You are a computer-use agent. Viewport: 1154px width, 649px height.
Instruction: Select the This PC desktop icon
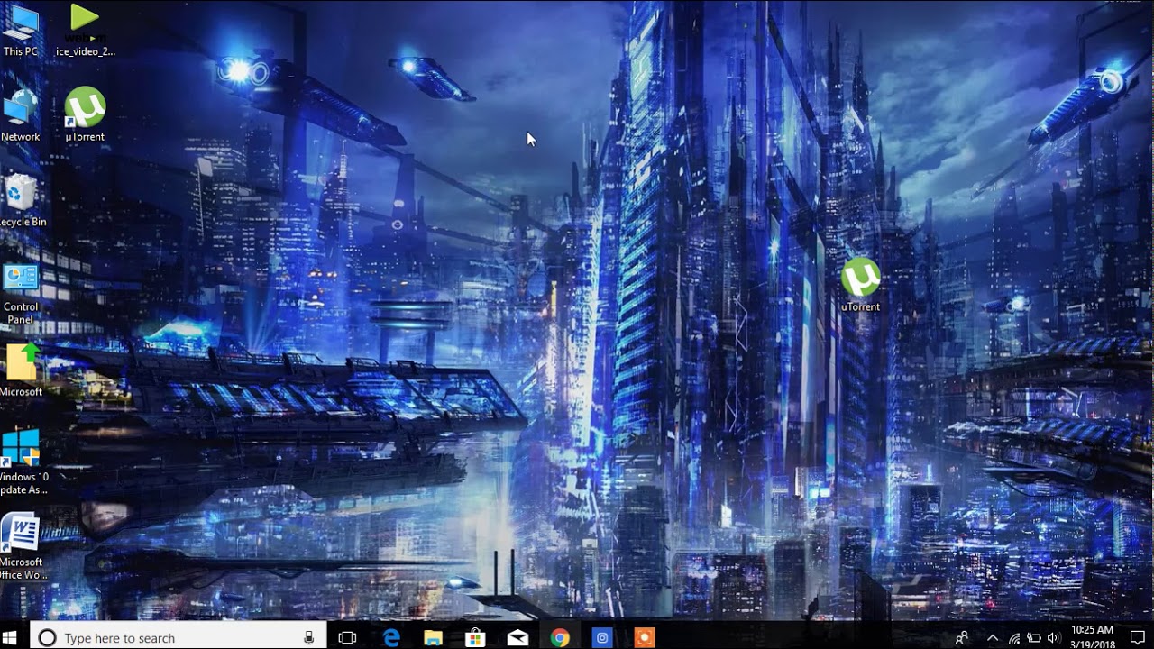coord(20,31)
